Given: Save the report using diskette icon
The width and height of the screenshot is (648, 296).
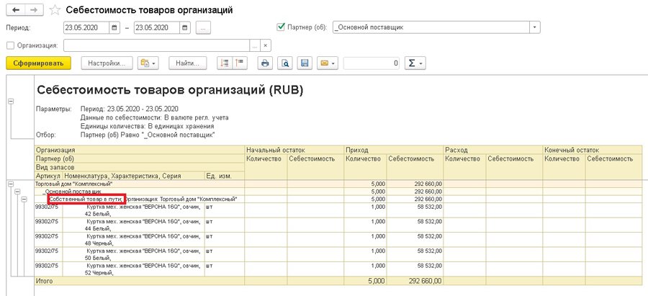Looking at the screenshot, I should pyautogui.click(x=305, y=63).
